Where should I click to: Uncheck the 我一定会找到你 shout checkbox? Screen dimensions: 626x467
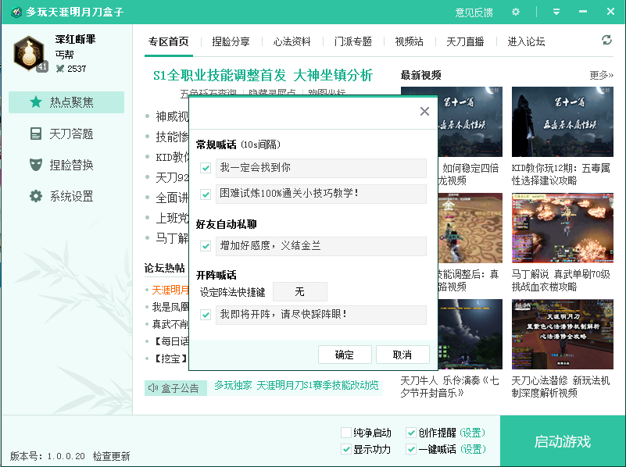point(206,168)
